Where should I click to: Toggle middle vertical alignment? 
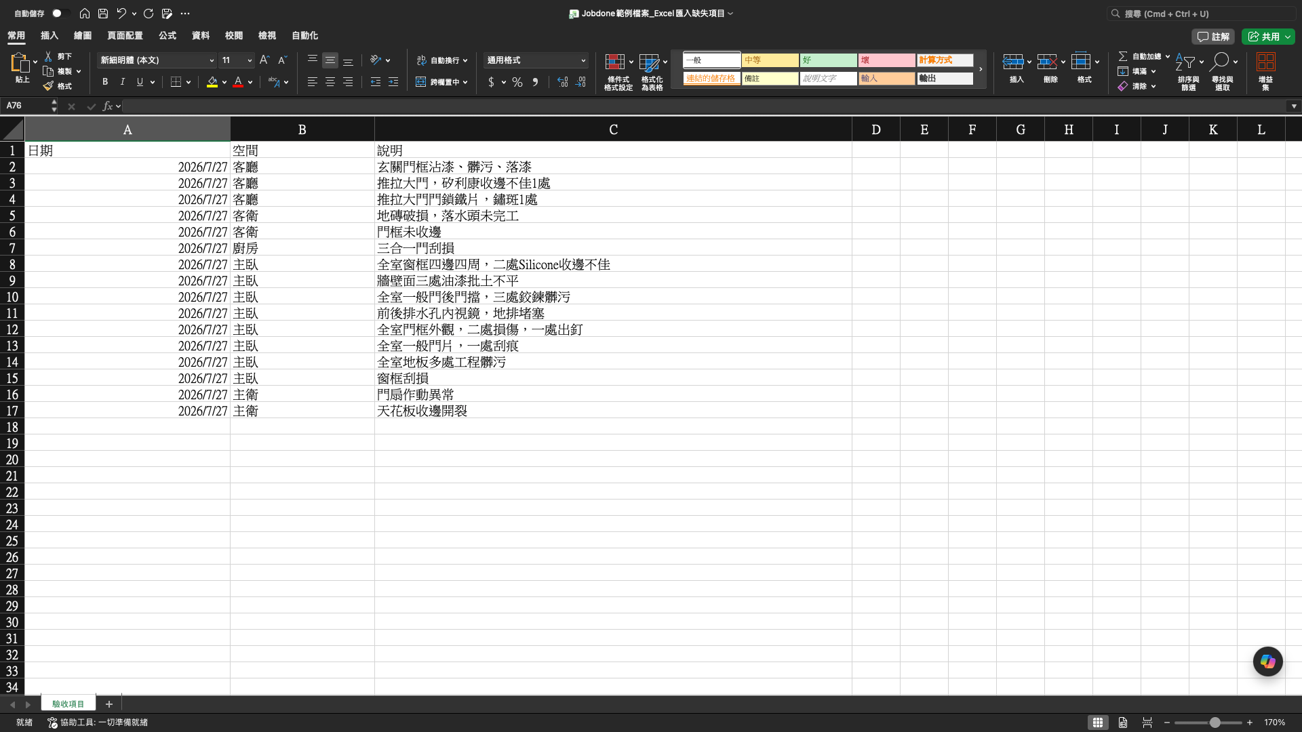(x=330, y=60)
